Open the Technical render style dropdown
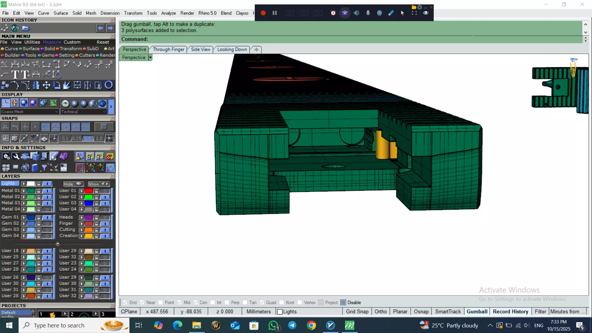 coord(83,112)
